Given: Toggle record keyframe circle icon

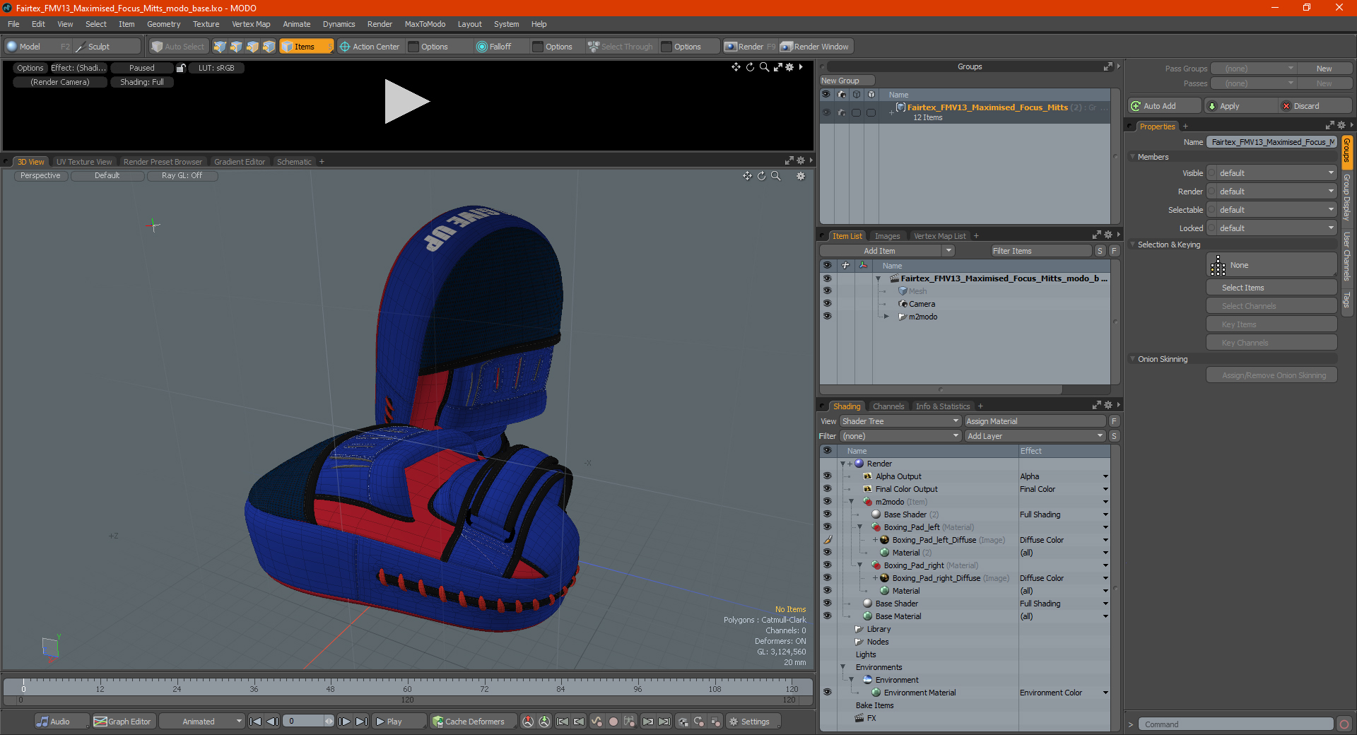Looking at the screenshot, I should click(x=613, y=722).
